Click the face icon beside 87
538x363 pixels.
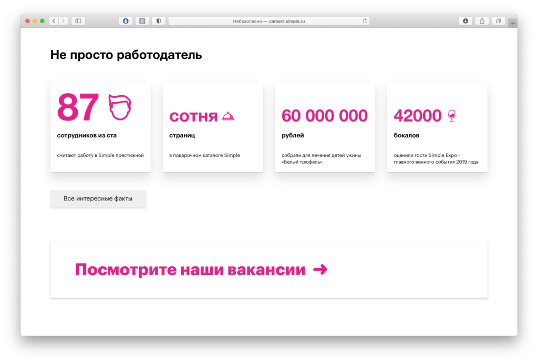coord(120,107)
